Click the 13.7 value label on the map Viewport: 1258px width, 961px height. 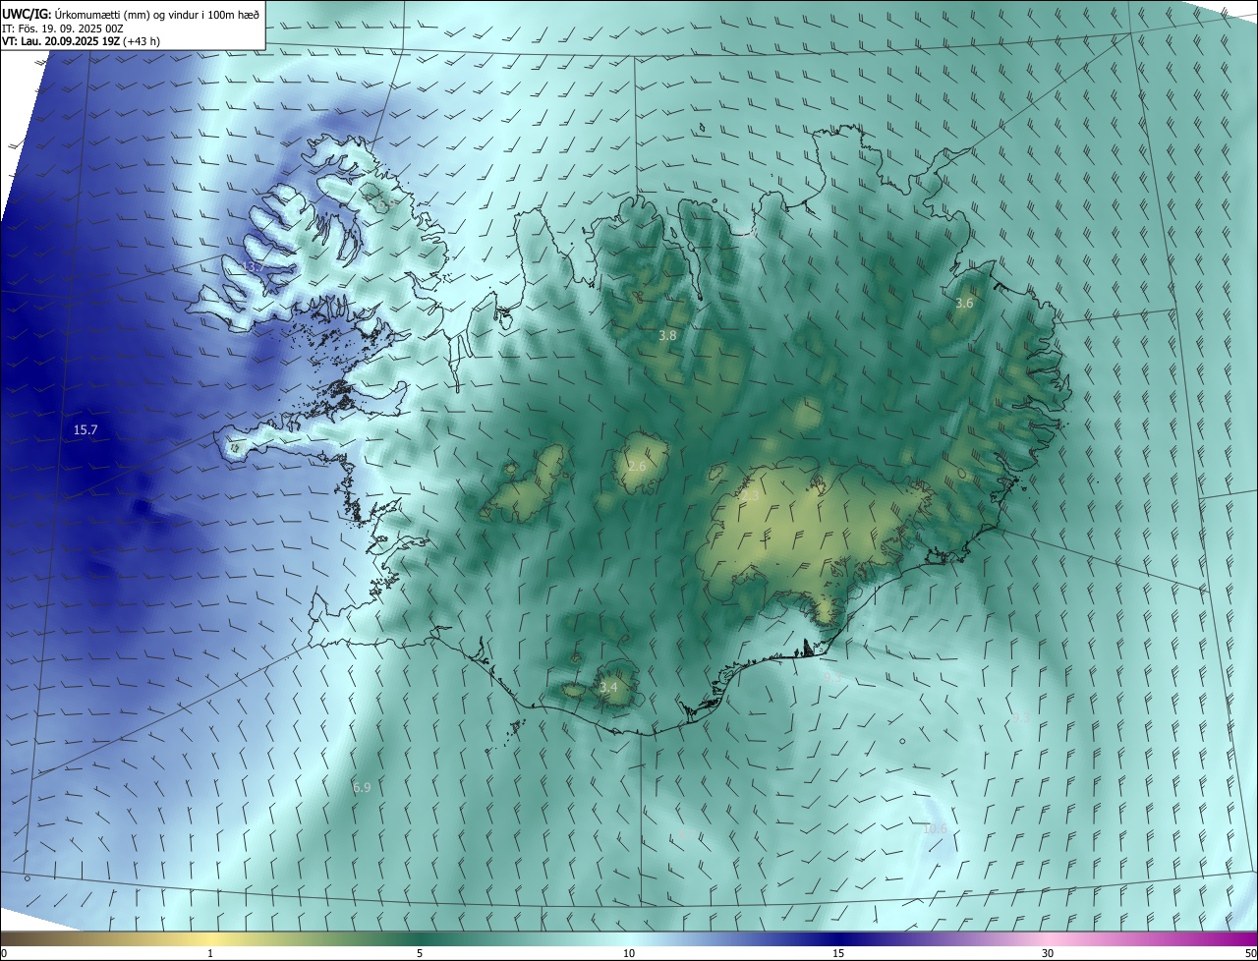point(253,266)
